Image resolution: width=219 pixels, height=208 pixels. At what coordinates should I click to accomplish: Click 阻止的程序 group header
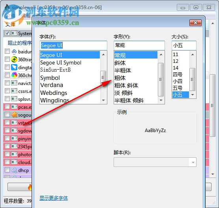[x=20, y=43]
